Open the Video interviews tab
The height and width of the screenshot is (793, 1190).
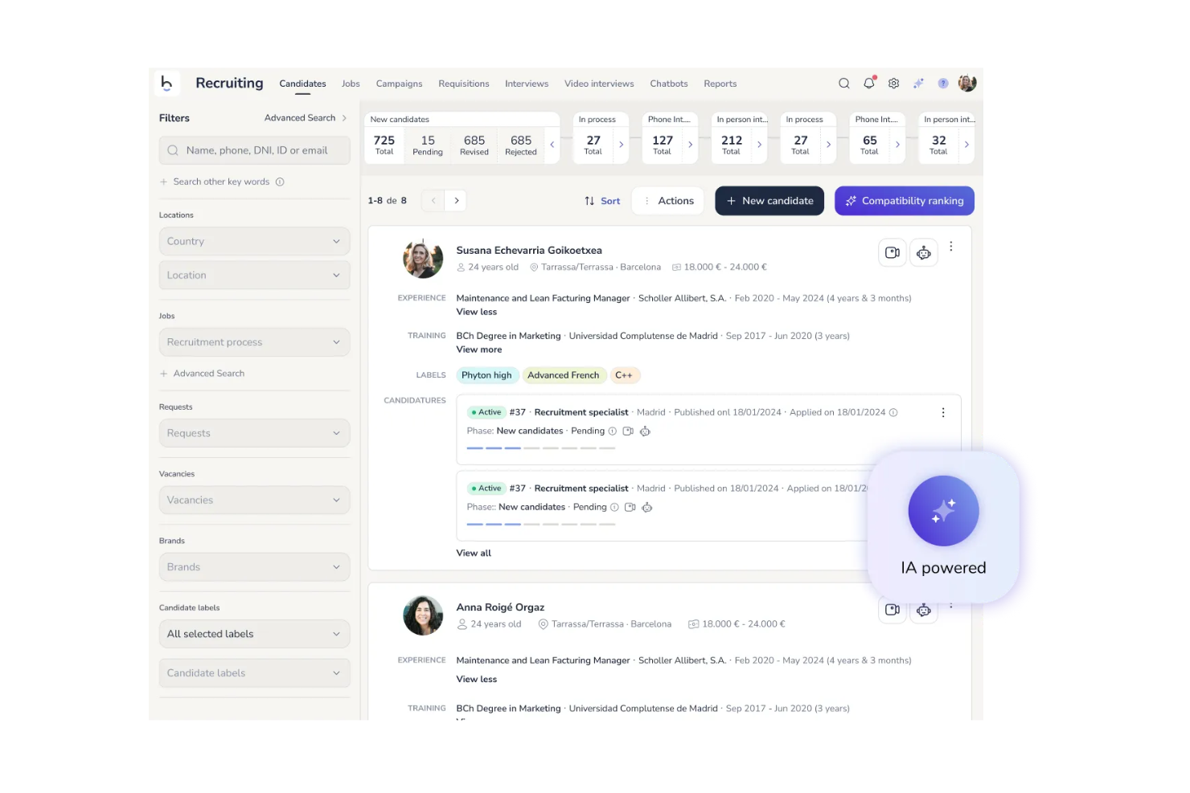(x=599, y=84)
